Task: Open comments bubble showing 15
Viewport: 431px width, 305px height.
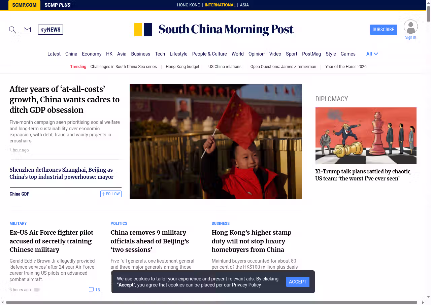Action: tap(94, 290)
